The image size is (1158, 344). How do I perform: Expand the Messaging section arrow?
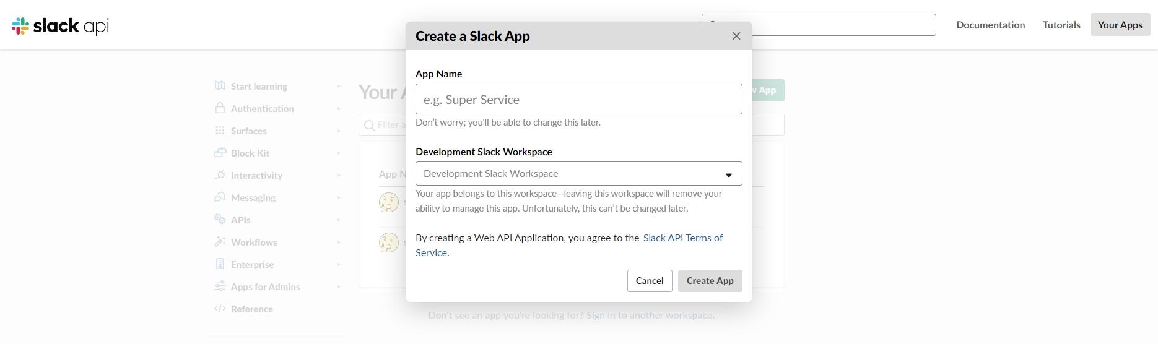click(x=339, y=198)
